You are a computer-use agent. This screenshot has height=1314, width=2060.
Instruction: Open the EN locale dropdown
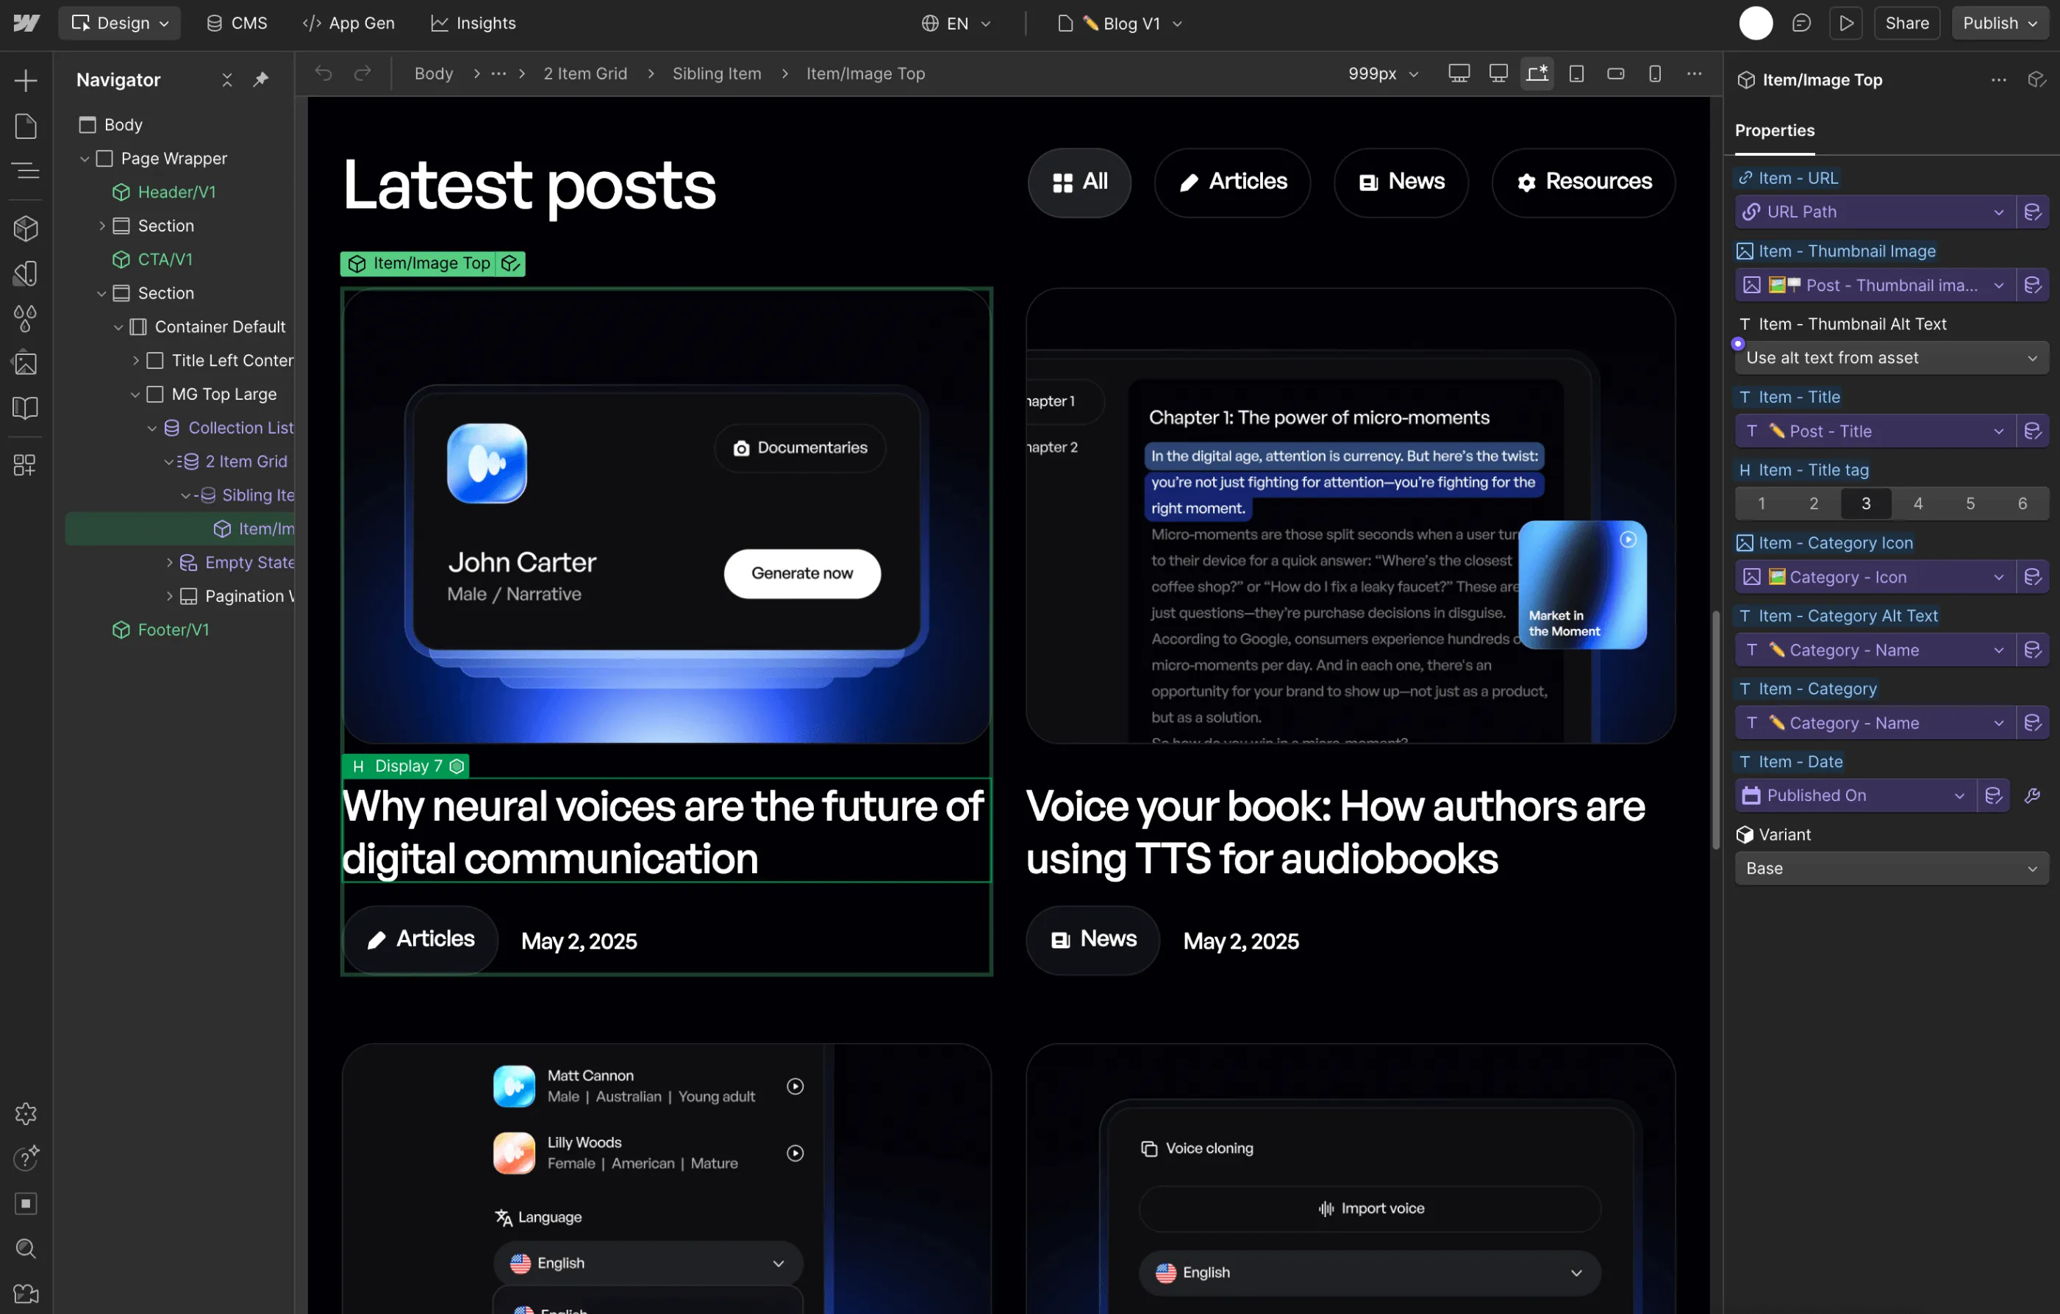[x=956, y=23]
